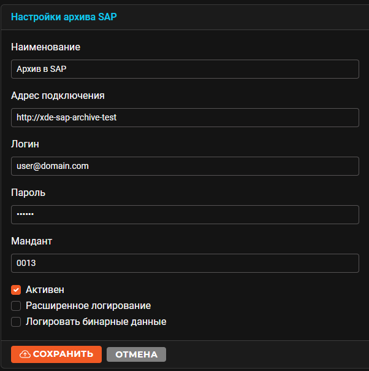This screenshot has width=369, height=371.
Task: Focus the Логин field with user@domain.com
Action: pos(185,166)
